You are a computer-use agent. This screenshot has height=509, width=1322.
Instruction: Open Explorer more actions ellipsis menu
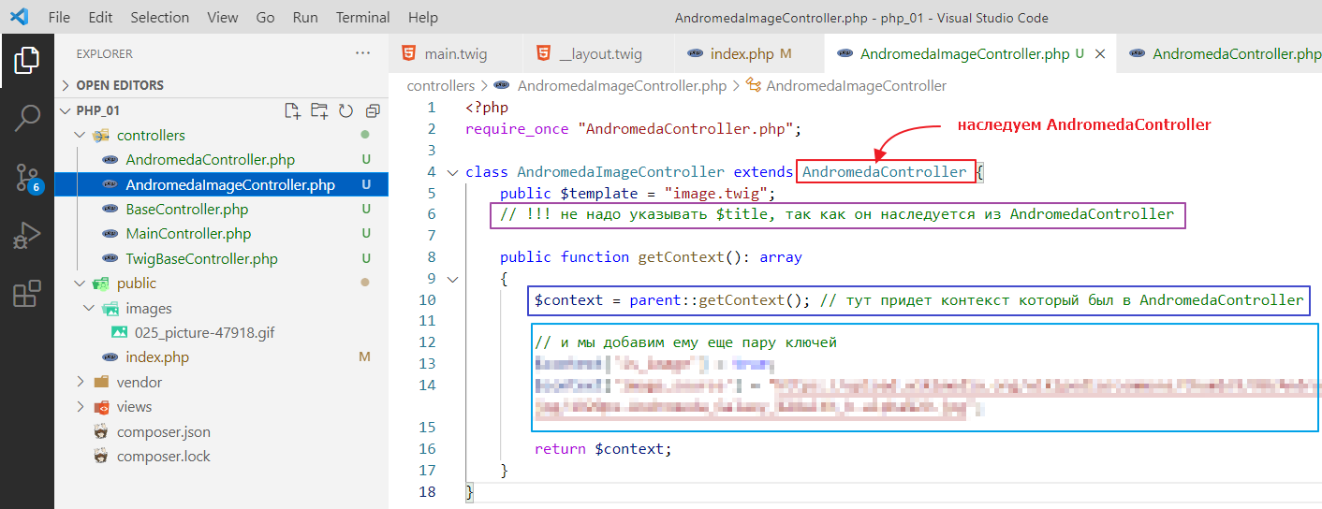(363, 53)
